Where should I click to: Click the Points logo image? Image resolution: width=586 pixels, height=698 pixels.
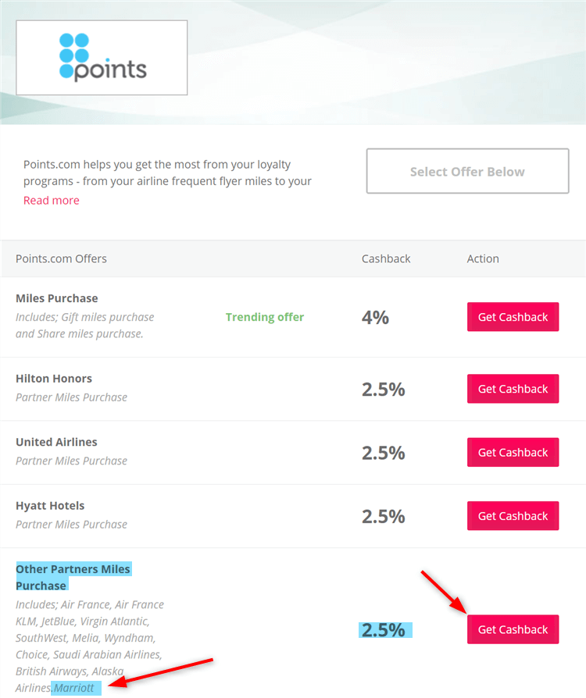pyautogui.click(x=102, y=58)
